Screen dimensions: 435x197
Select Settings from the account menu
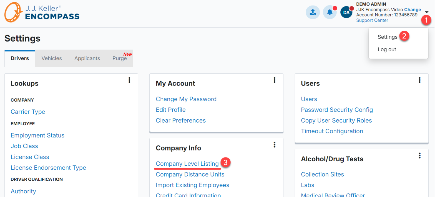point(388,37)
